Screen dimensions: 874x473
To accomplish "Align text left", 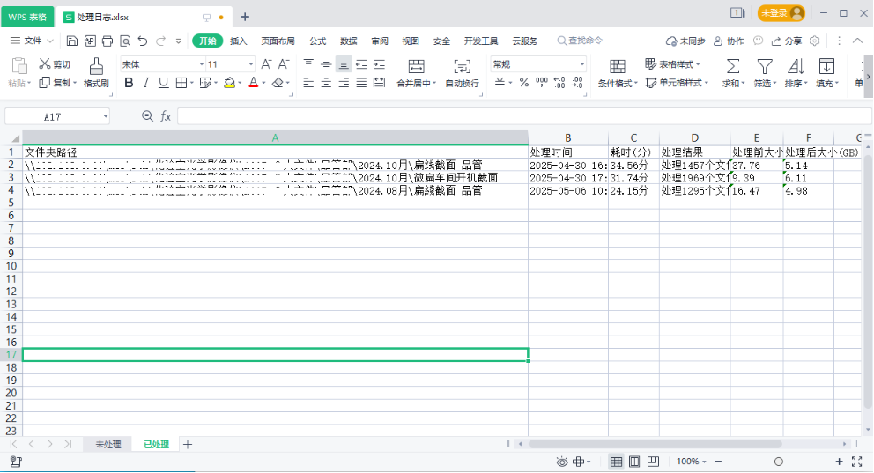I will coord(308,83).
